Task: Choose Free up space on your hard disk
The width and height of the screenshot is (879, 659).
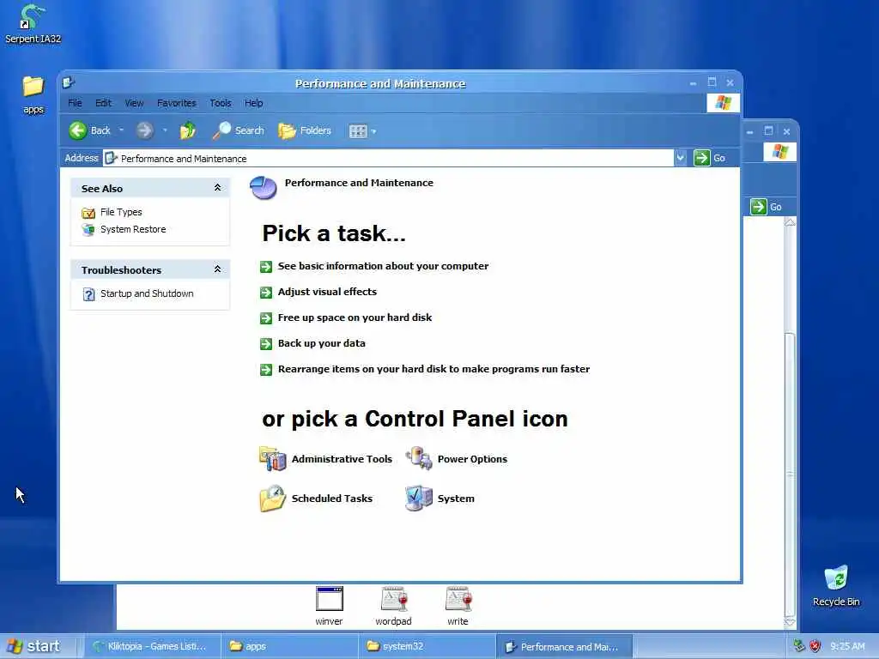Action: tap(355, 317)
